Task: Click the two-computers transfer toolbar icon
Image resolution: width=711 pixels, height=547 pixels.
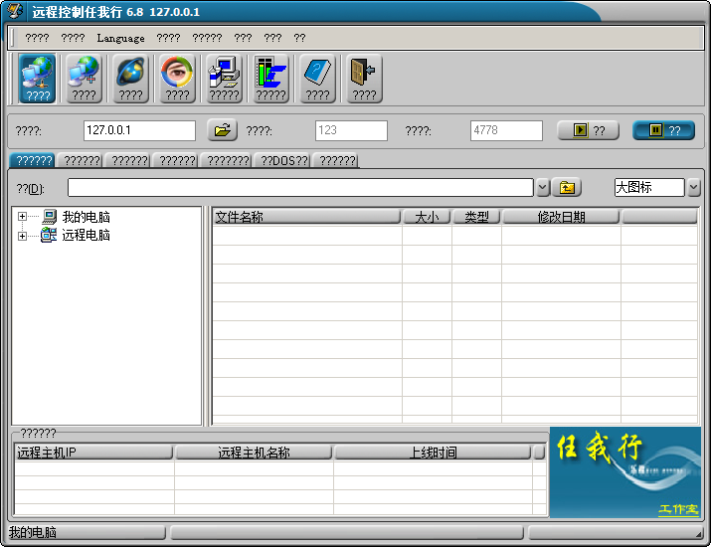Action: pos(224,78)
